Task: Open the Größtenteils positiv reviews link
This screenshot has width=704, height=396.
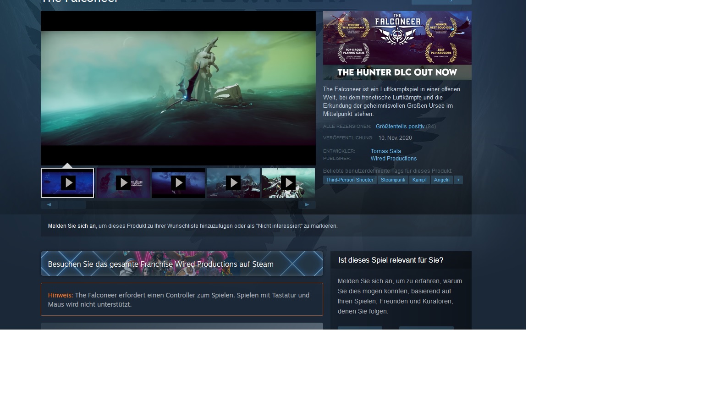Action: pyautogui.click(x=400, y=126)
